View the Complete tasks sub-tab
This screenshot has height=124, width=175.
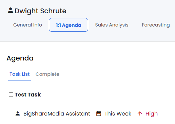pos(47,74)
